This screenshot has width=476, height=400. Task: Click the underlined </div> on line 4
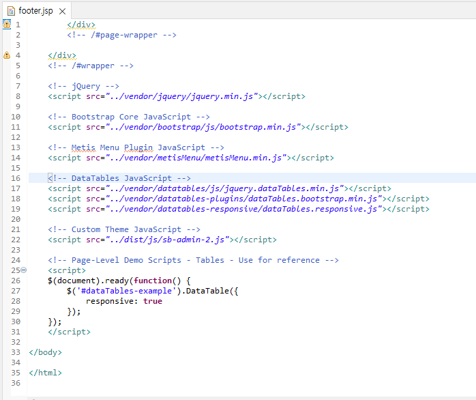(x=62, y=55)
